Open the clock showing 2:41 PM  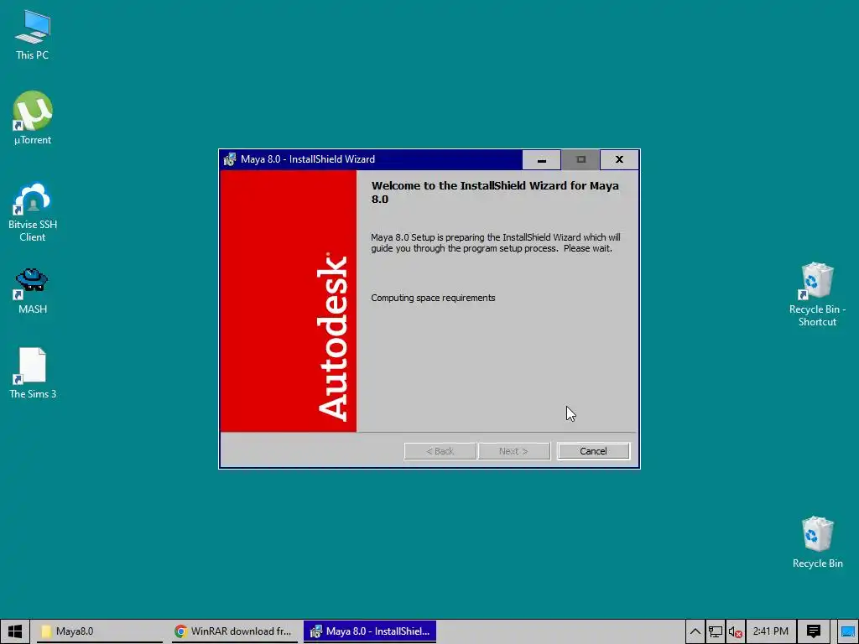pos(770,631)
